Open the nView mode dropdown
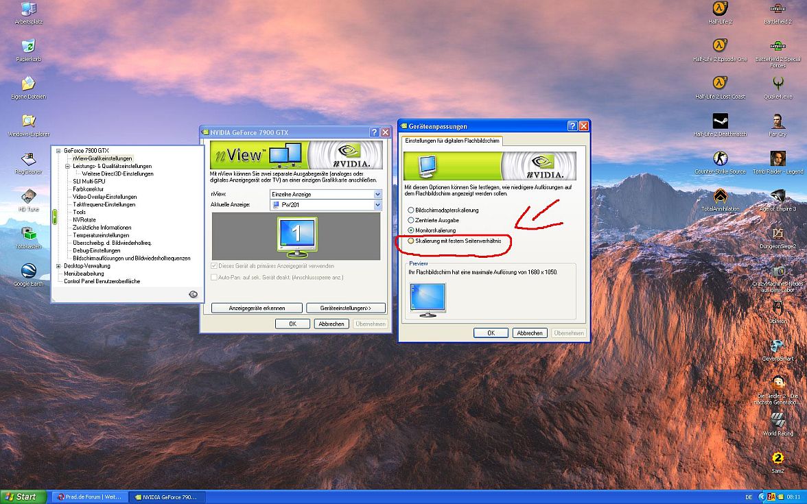The image size is (807, 504). click(x=377, y=195)
